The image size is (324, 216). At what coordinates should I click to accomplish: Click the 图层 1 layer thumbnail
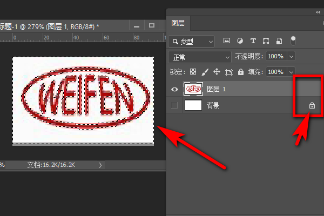pos(193,89)
